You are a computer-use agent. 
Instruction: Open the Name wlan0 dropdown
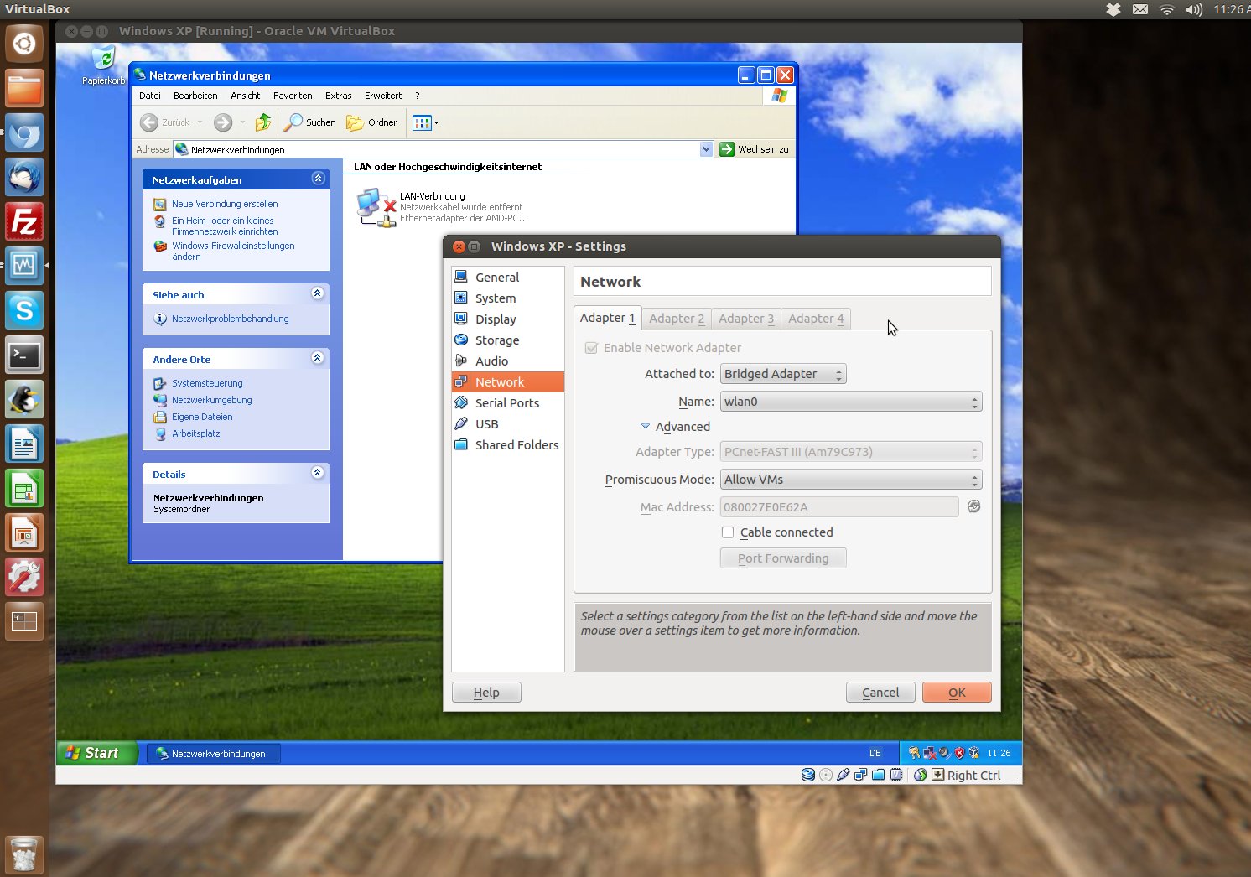[x=851, y=402]
